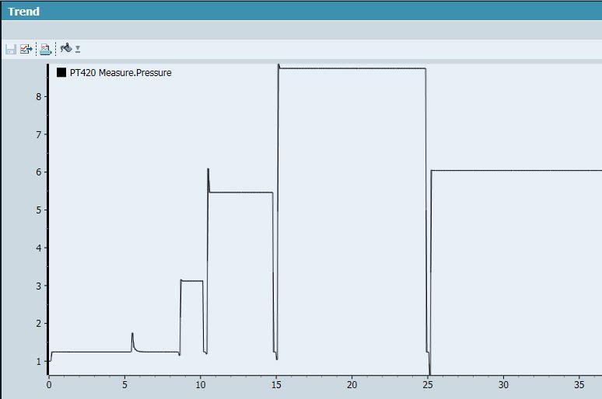This screenshot has width=602, height=399.
Task: Click the x-axis label 25
Action: (428, 385)
